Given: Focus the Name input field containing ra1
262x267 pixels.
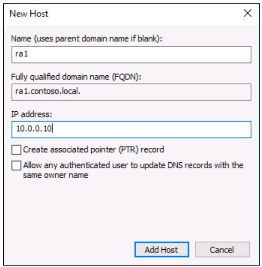Looking at the screenshot, I should click(131, 55).
